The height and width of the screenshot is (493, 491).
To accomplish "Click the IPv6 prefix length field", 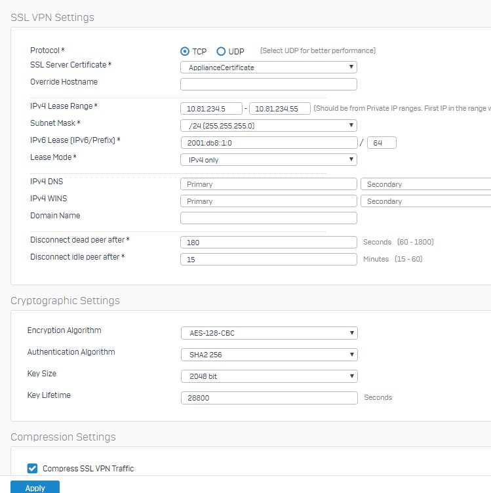I will 382,143.
